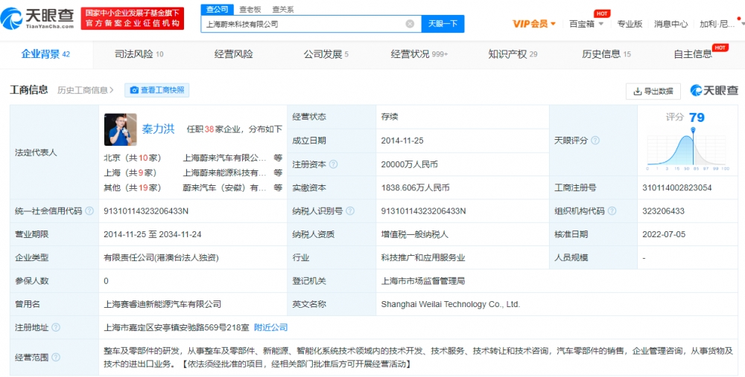Expand the 百宝箱 menu
The width and height of the screenshot is (745, 377).
pos(586,24)
